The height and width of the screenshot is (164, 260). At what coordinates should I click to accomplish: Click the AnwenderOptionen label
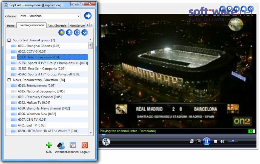(x=67, y=152)
